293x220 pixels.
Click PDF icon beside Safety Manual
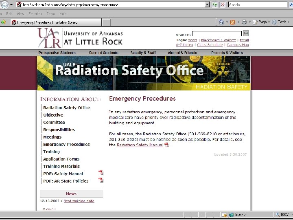tap(101, 173)
